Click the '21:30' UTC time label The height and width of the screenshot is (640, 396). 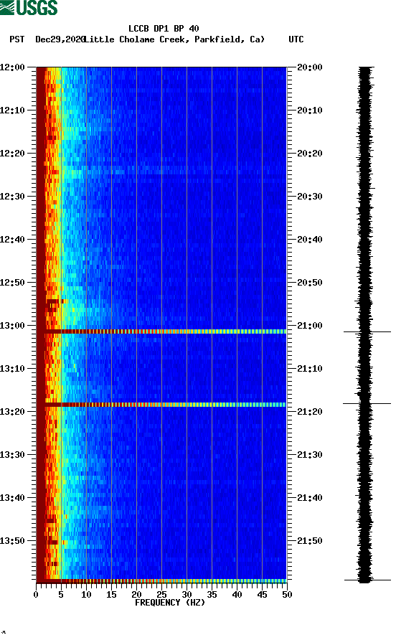pos(310,455)
